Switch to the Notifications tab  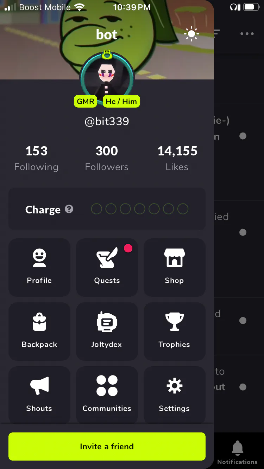point(238,452)
